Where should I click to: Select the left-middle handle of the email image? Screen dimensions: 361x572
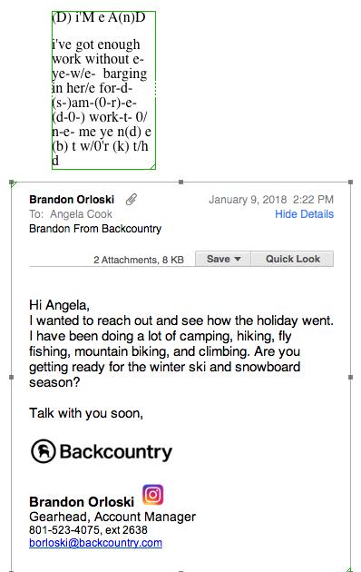[x=11, y=377]
